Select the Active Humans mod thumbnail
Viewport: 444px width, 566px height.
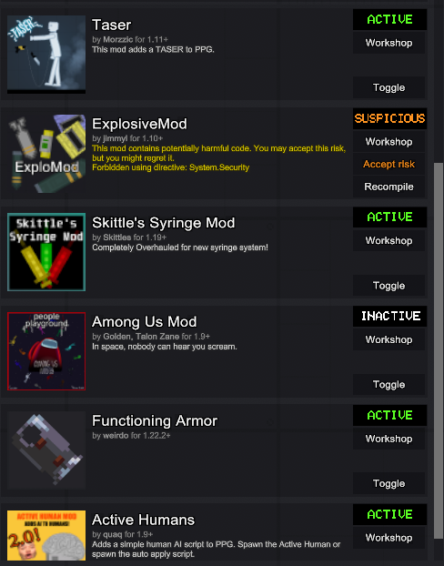[x=46, y=535]
